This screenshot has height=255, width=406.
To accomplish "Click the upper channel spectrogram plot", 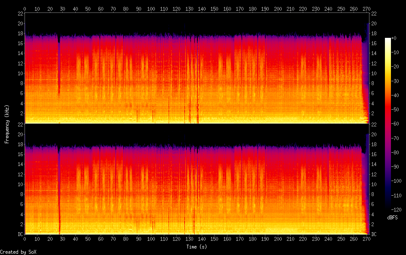I will pos(197,68).
